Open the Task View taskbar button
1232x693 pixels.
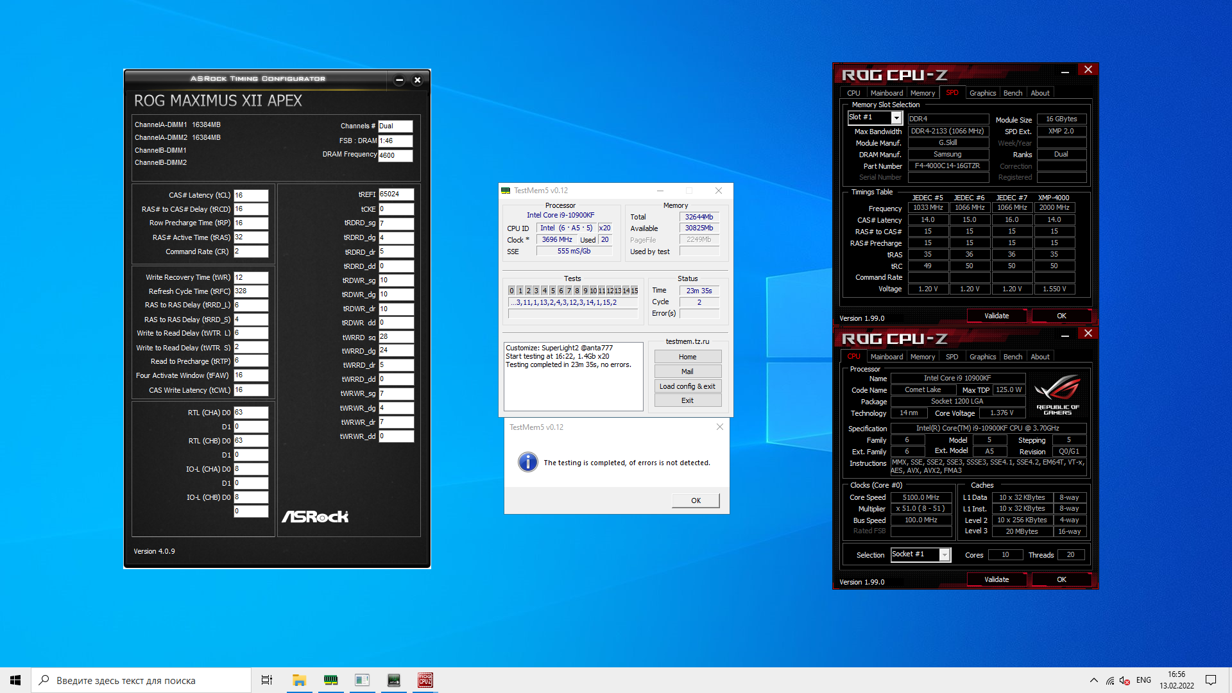pos(267,680)
